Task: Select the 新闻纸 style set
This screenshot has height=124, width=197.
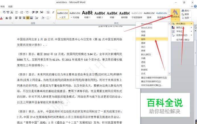Action: 152,70
